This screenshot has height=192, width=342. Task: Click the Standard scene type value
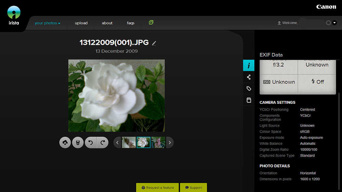click(307, 155)
